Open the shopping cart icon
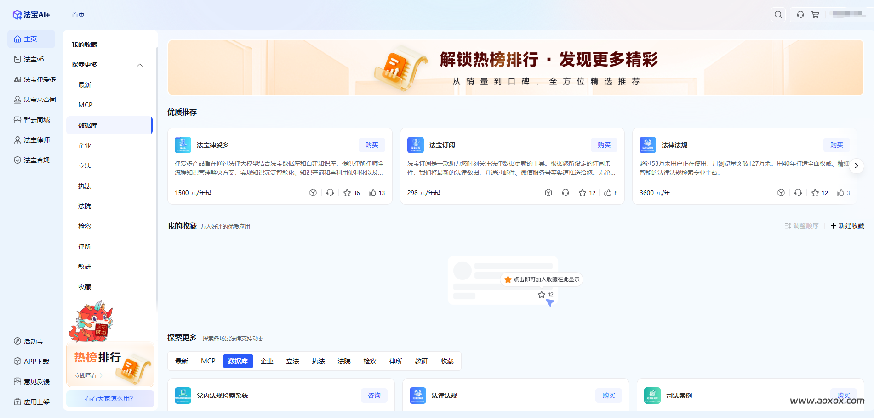 [815, 15]
